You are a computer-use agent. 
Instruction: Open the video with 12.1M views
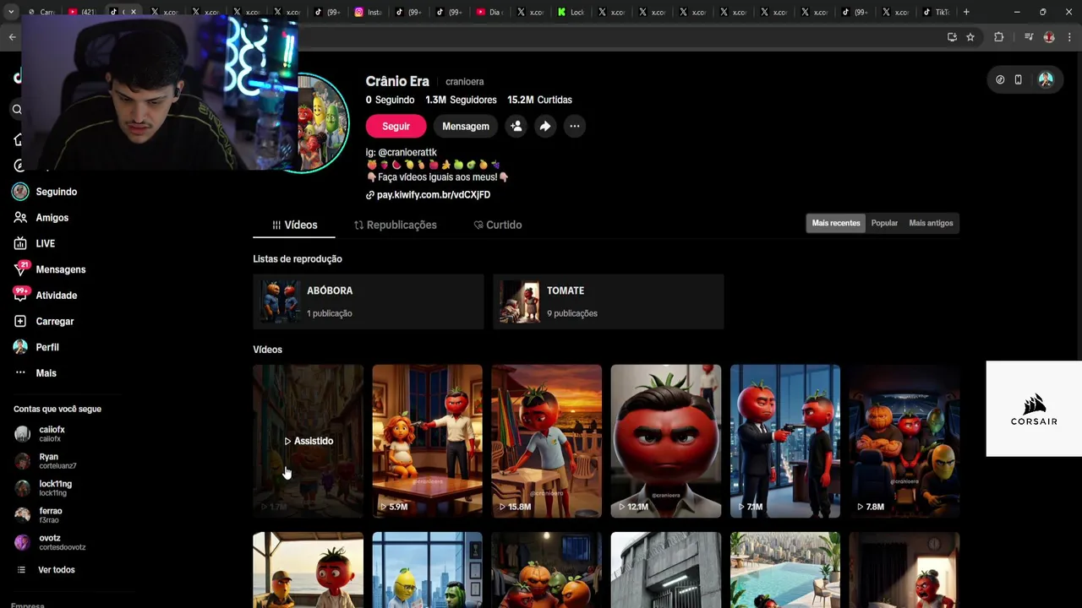coord(665,441)
